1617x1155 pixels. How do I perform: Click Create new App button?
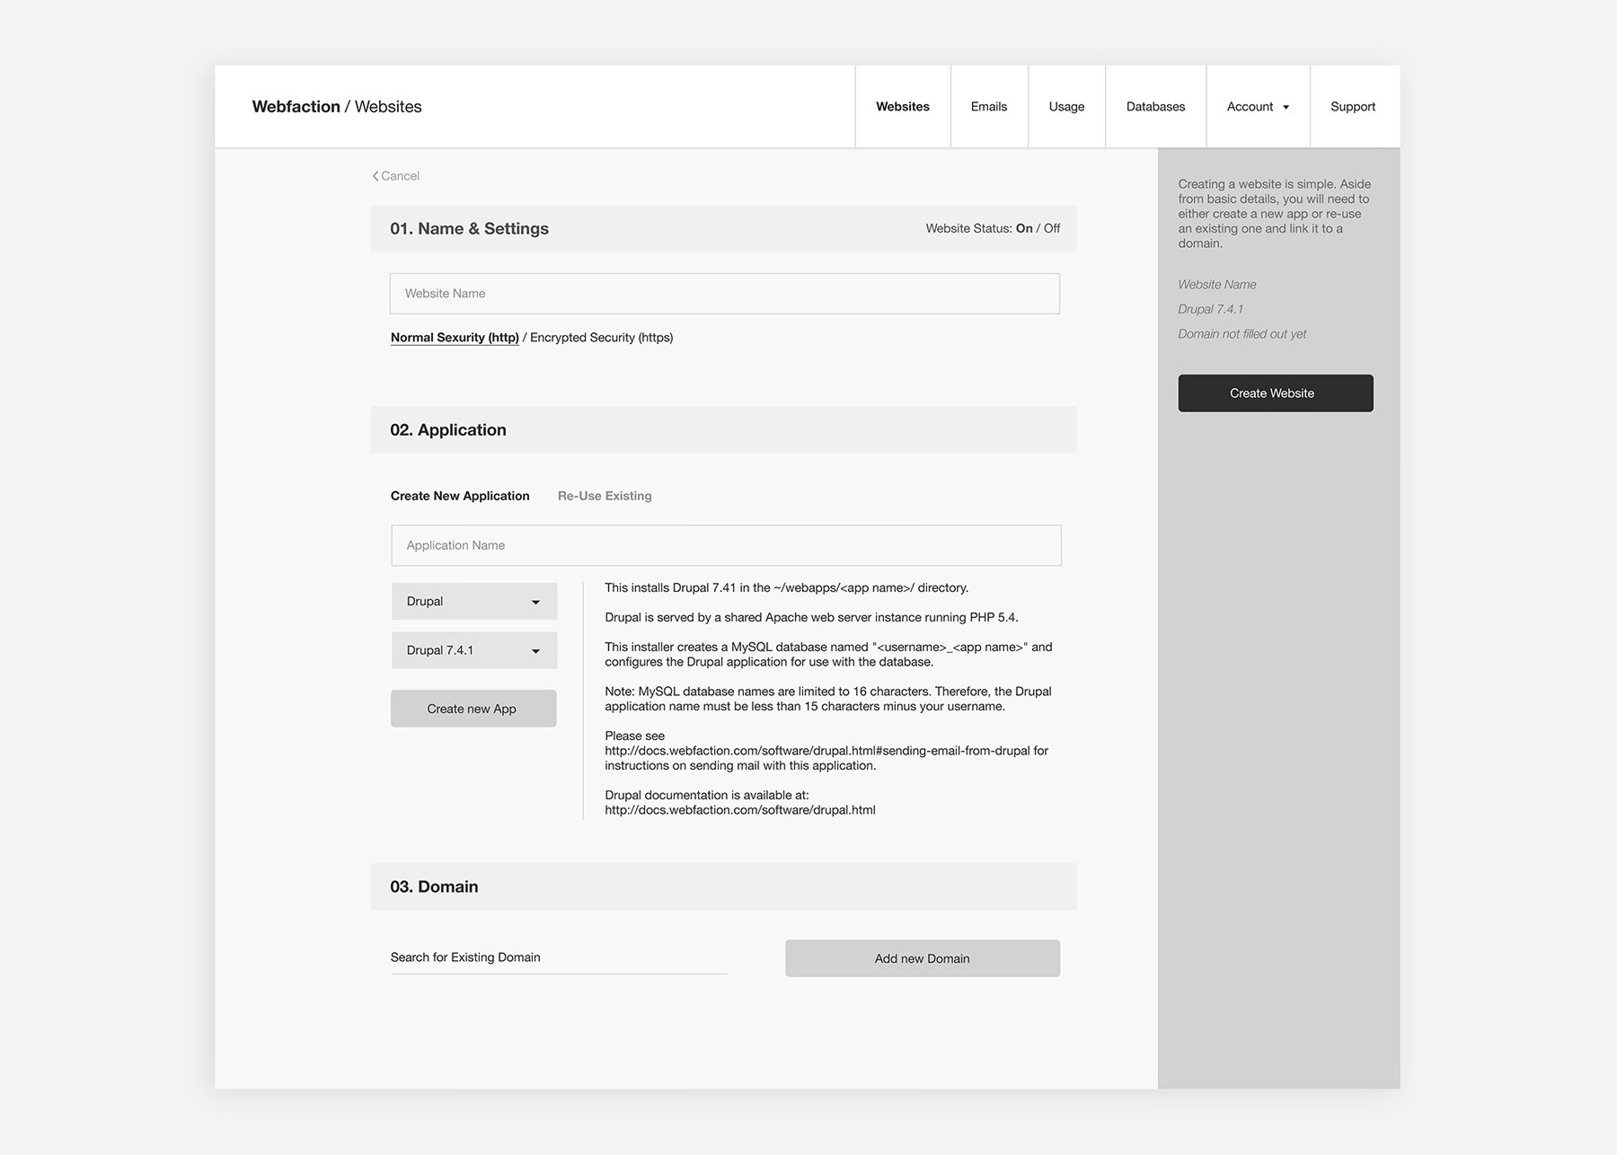(x=473, y=709)
